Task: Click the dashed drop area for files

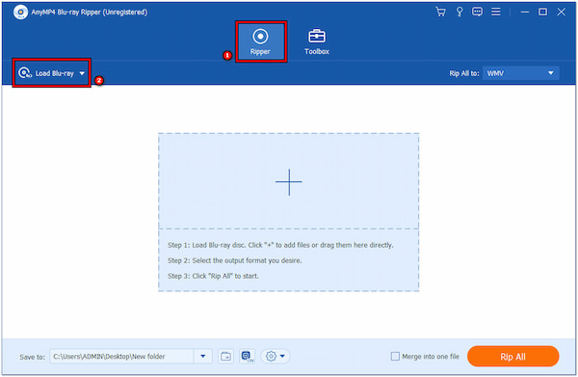Action: (x=289, y=212)
